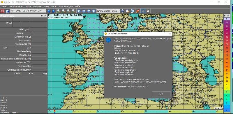Image resolution: width=233 pixels, height=114 pixels.
Task: Confirm dialog with OK button
Action: tap(161, 94)
